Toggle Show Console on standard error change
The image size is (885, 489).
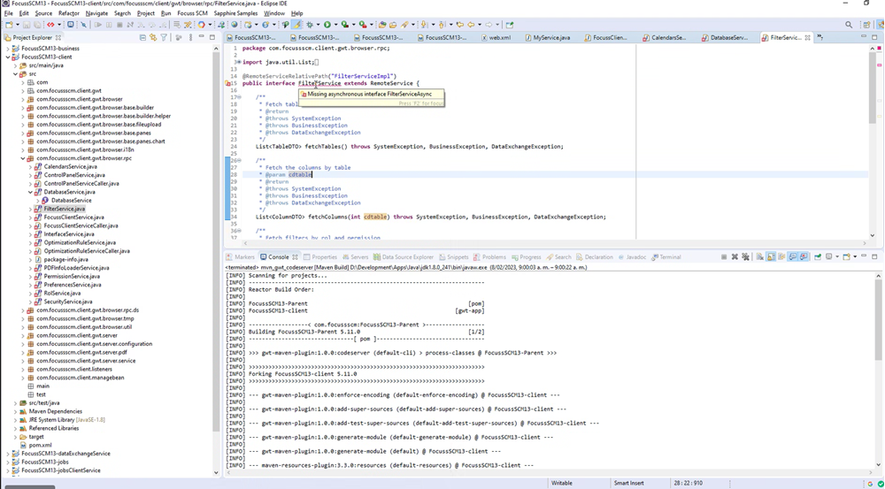point(804,256)
